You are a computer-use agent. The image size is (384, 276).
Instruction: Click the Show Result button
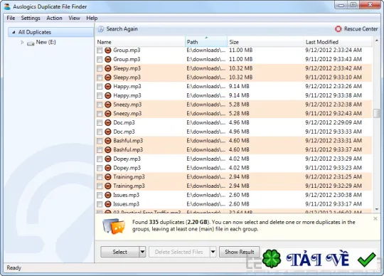click(x=239, y=252)
